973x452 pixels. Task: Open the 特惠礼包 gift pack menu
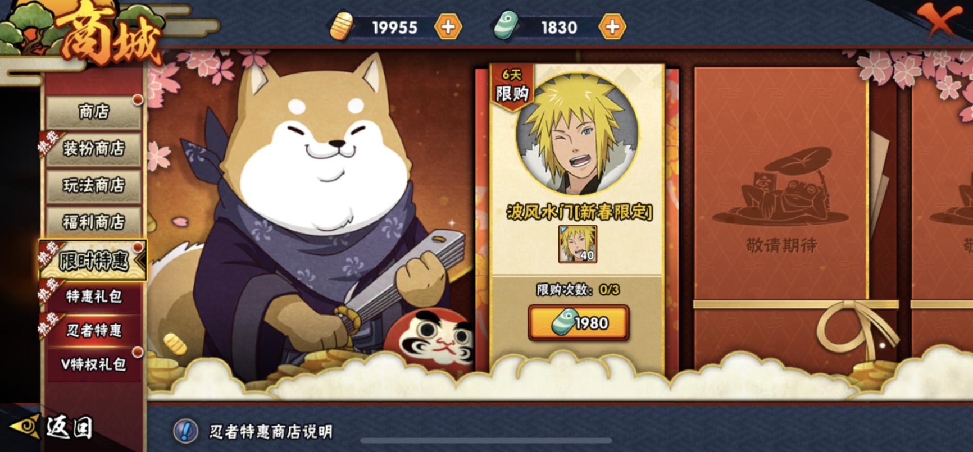(x=94, y=296)
